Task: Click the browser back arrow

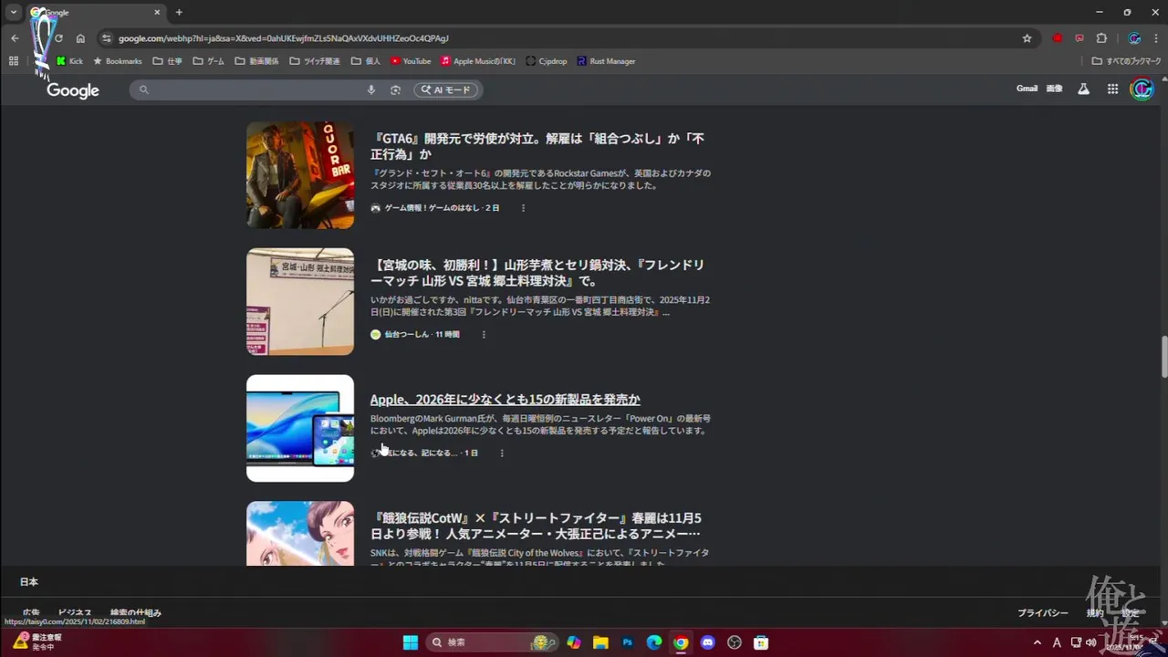Action: [x=15, y=38]
